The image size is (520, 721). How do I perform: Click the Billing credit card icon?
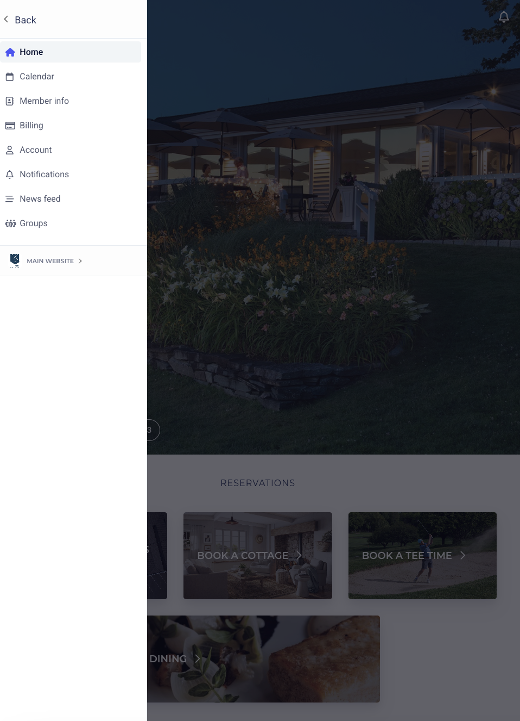coord(10,126)
